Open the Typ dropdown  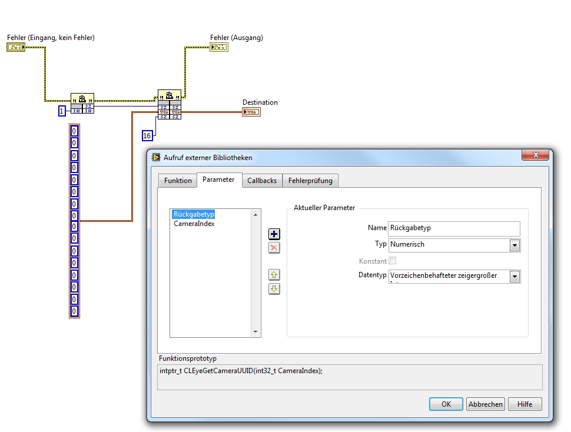[514, 245]
